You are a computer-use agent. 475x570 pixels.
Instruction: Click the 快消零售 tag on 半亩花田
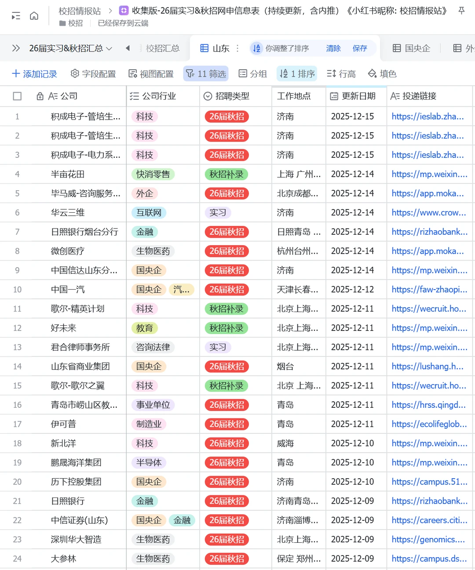click(153, 174)
